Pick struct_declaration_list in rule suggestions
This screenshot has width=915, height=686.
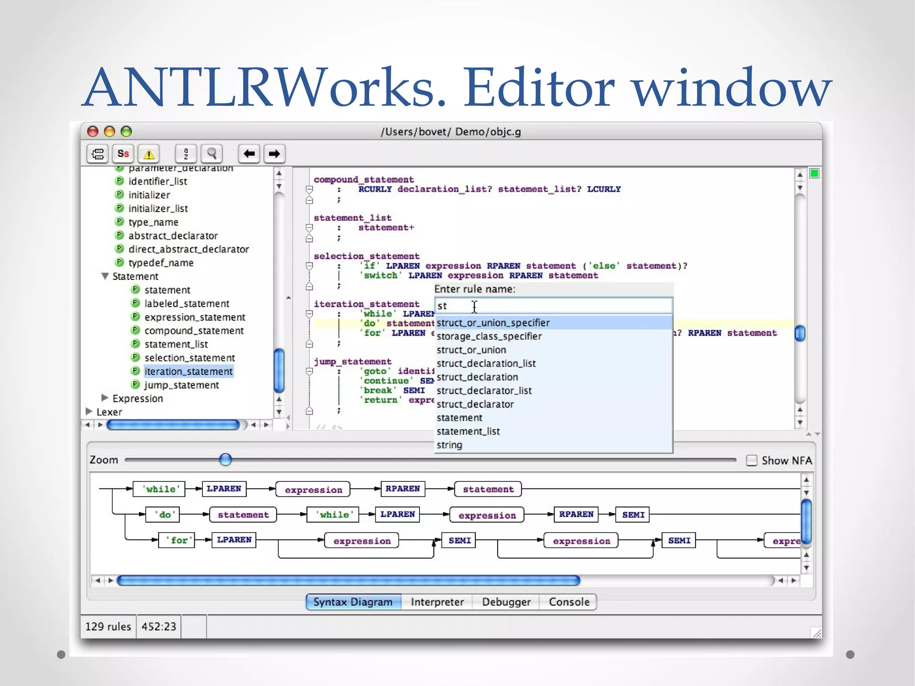tap(554, 363)
